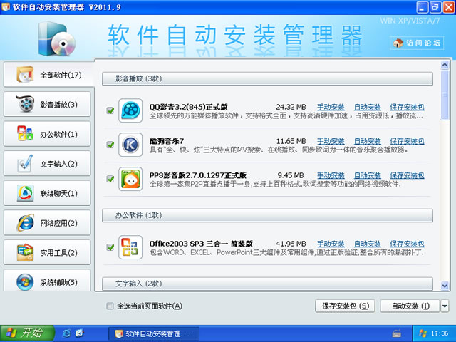Click the 酷狗音乐7 app icon

130,145
